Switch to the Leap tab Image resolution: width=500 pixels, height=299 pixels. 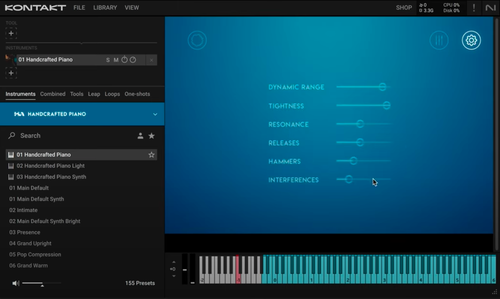pos(94,94)
